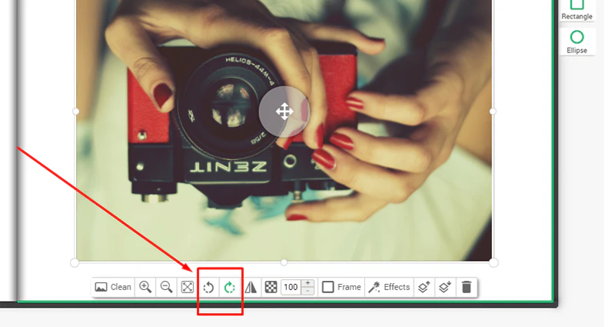
Task: Click the Clean image button
Action: 113,287
